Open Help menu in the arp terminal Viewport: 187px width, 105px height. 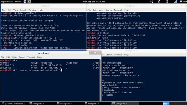(40, 57)
